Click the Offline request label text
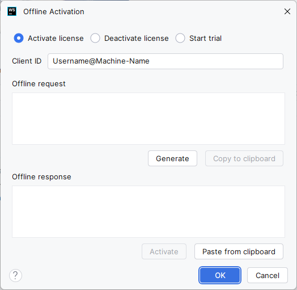The image size is (297, 290). (x=39, y=83)
